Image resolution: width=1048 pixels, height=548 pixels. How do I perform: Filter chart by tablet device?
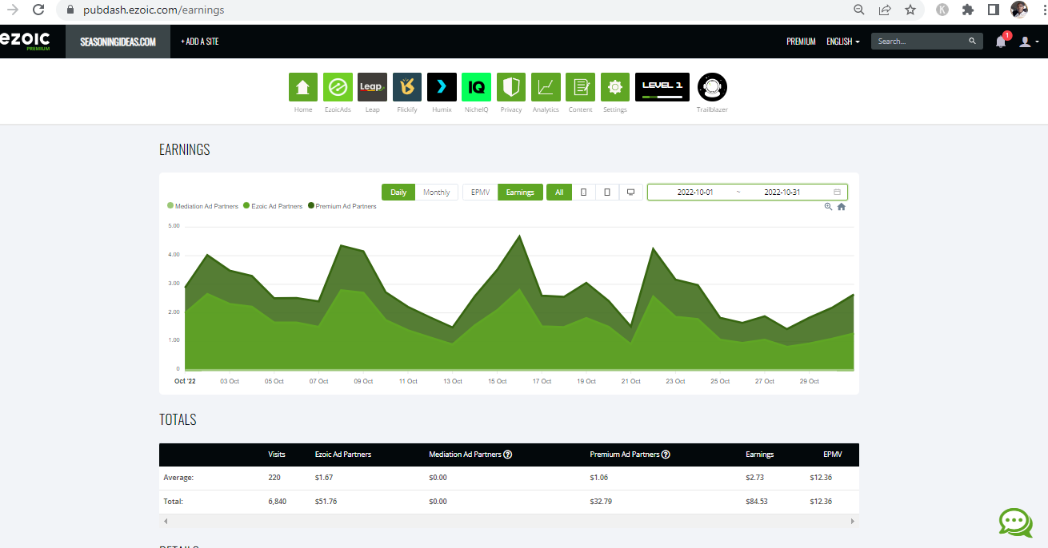point(607,193)
